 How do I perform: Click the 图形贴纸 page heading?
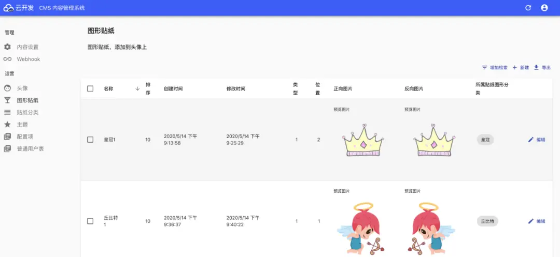click(101, 31)
